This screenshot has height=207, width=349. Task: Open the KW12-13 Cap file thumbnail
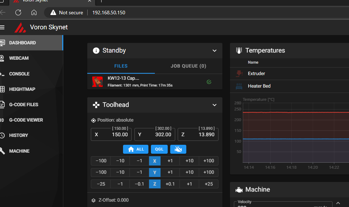pos(98,82)
